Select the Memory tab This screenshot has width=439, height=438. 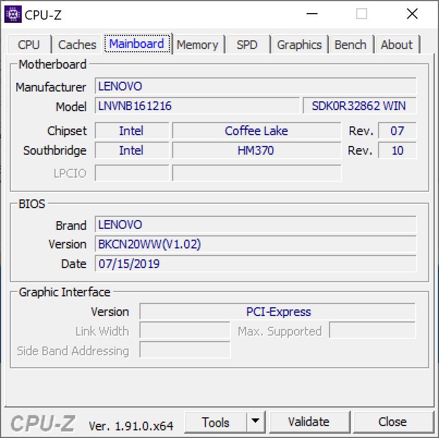coord(197,45)
